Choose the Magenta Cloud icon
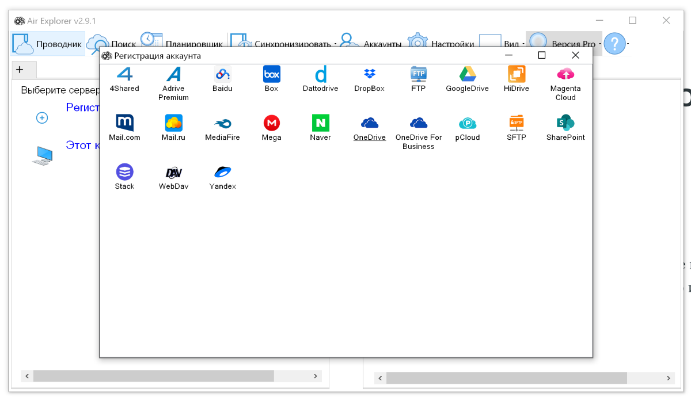Viewport: 691px width, 401px height. point(565,74)
